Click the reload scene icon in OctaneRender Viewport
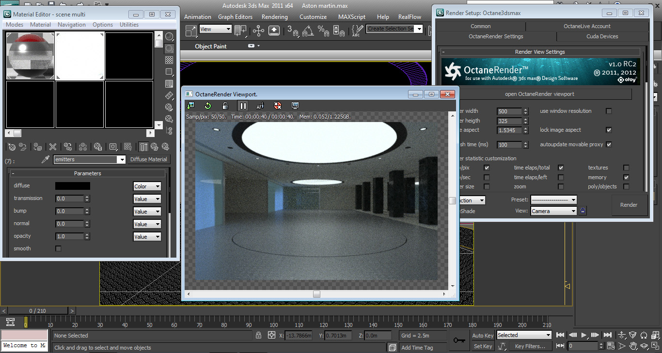Viewport: 662px width, 353px height. click(207, 106)
